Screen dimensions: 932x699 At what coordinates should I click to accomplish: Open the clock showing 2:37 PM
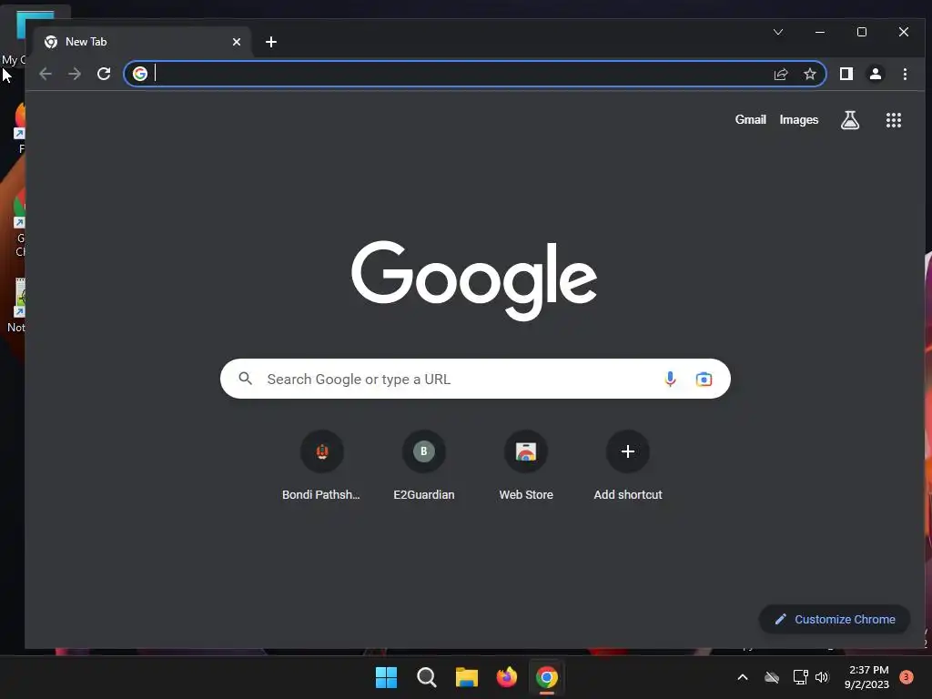(x=866, y=677)
